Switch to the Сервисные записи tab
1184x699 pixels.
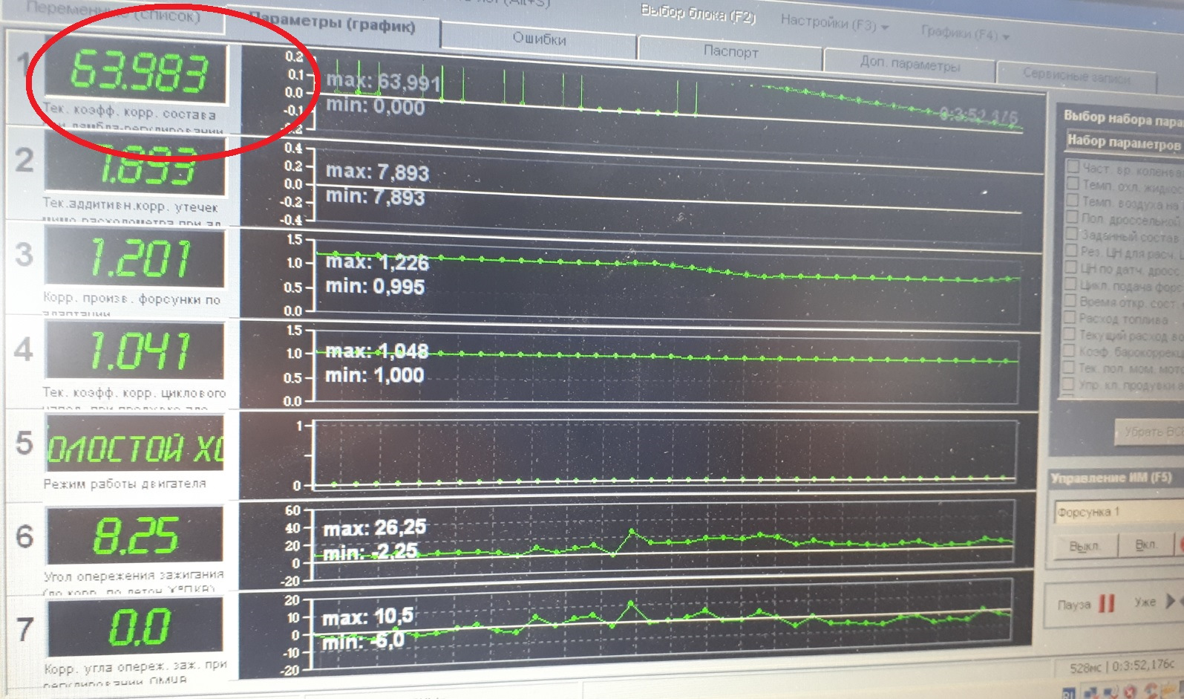click(1076, 75)
